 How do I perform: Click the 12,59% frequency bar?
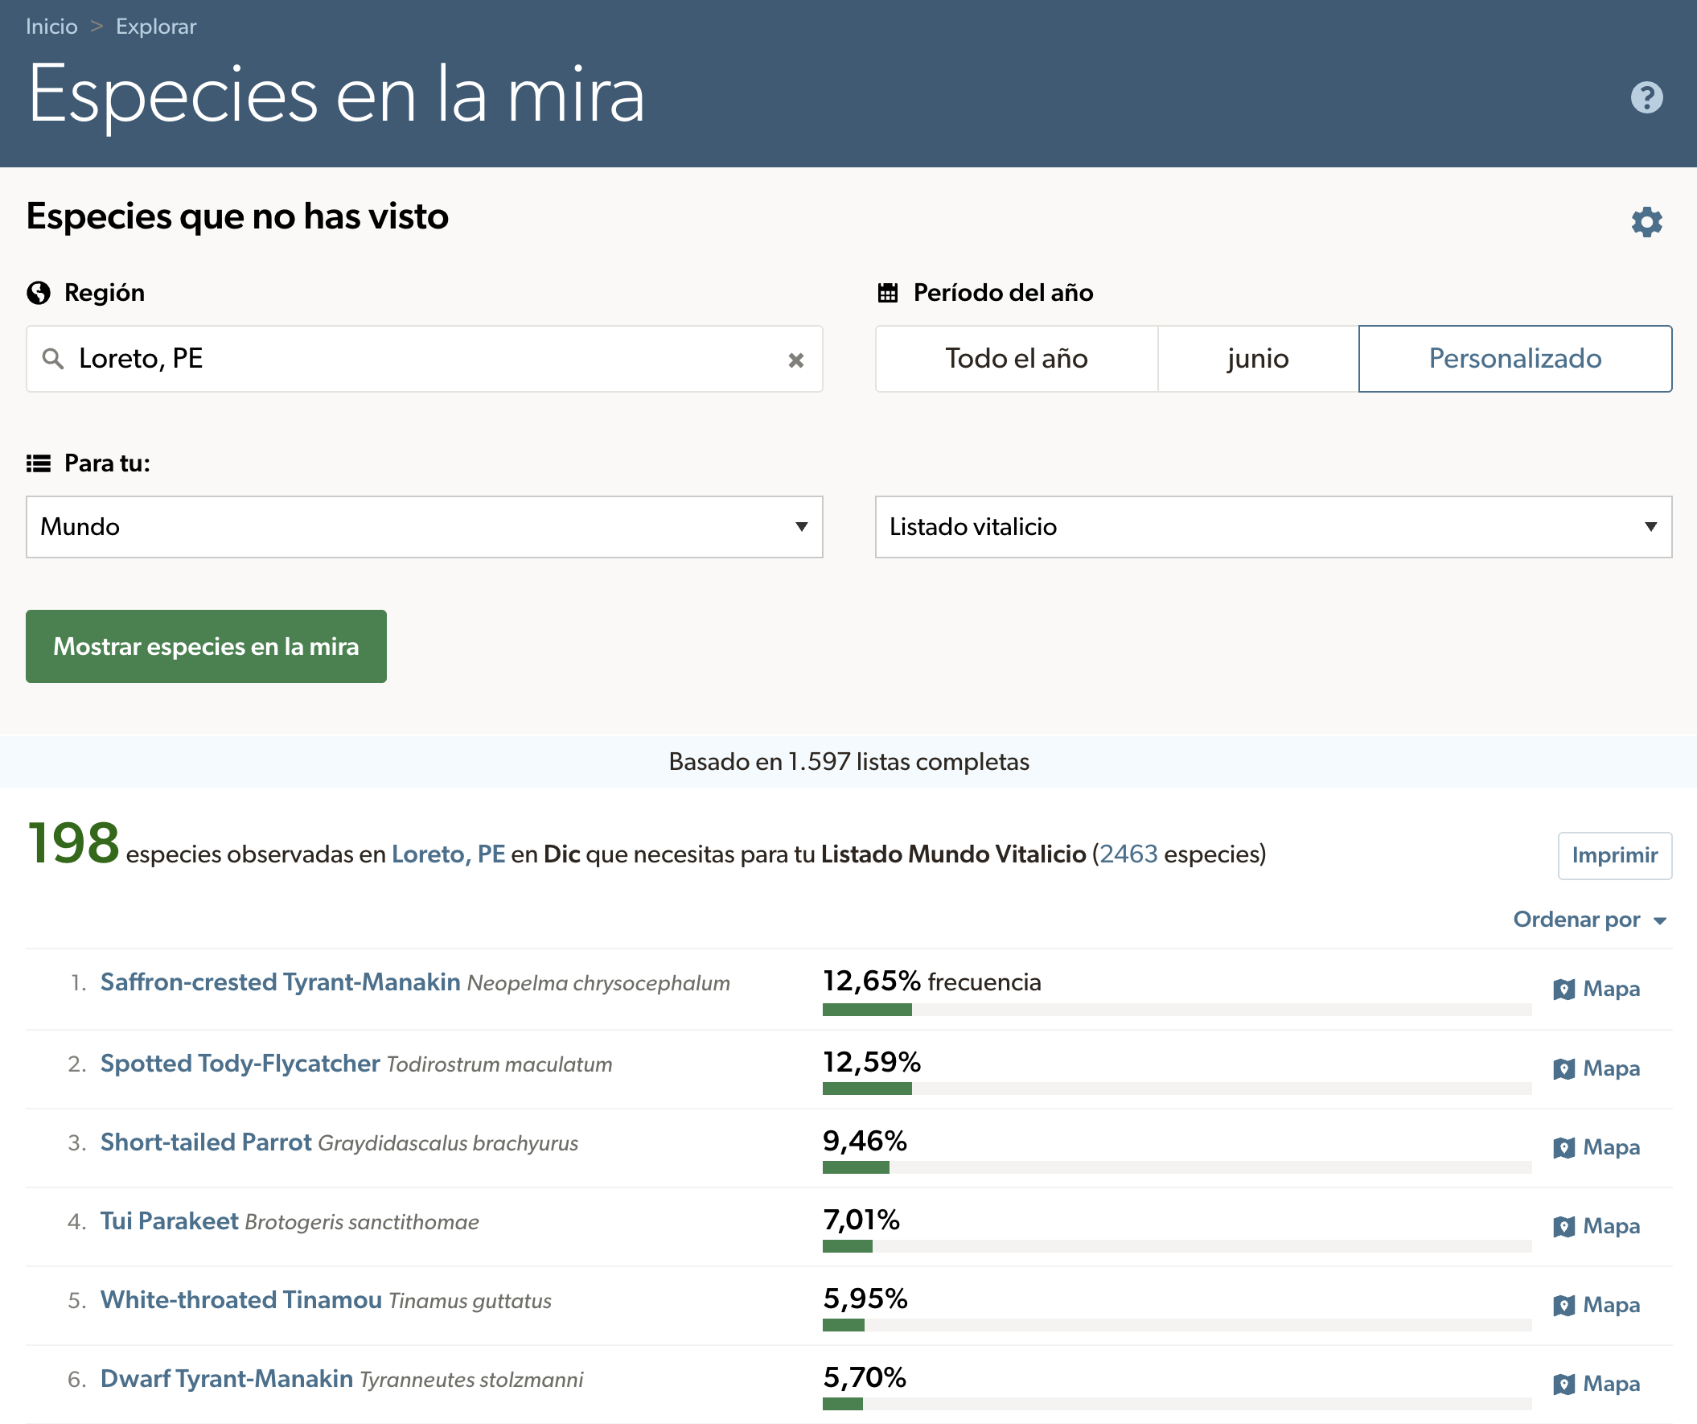1177,1089
